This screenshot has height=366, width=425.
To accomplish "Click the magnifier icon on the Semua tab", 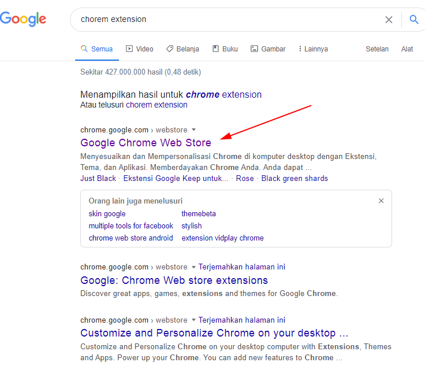I will point(84,49).
